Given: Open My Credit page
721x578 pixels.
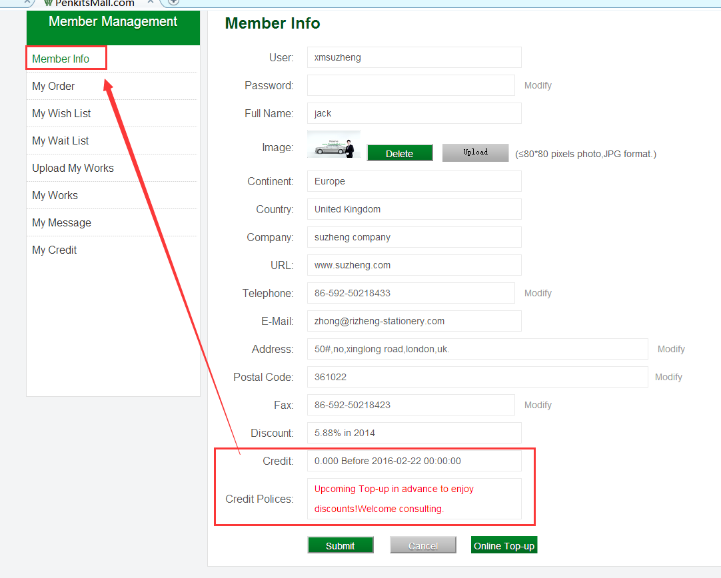Looking at the screenshot, I should 54,250.
